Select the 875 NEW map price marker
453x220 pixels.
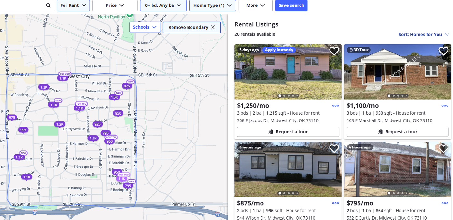click(x=127, y=86)
